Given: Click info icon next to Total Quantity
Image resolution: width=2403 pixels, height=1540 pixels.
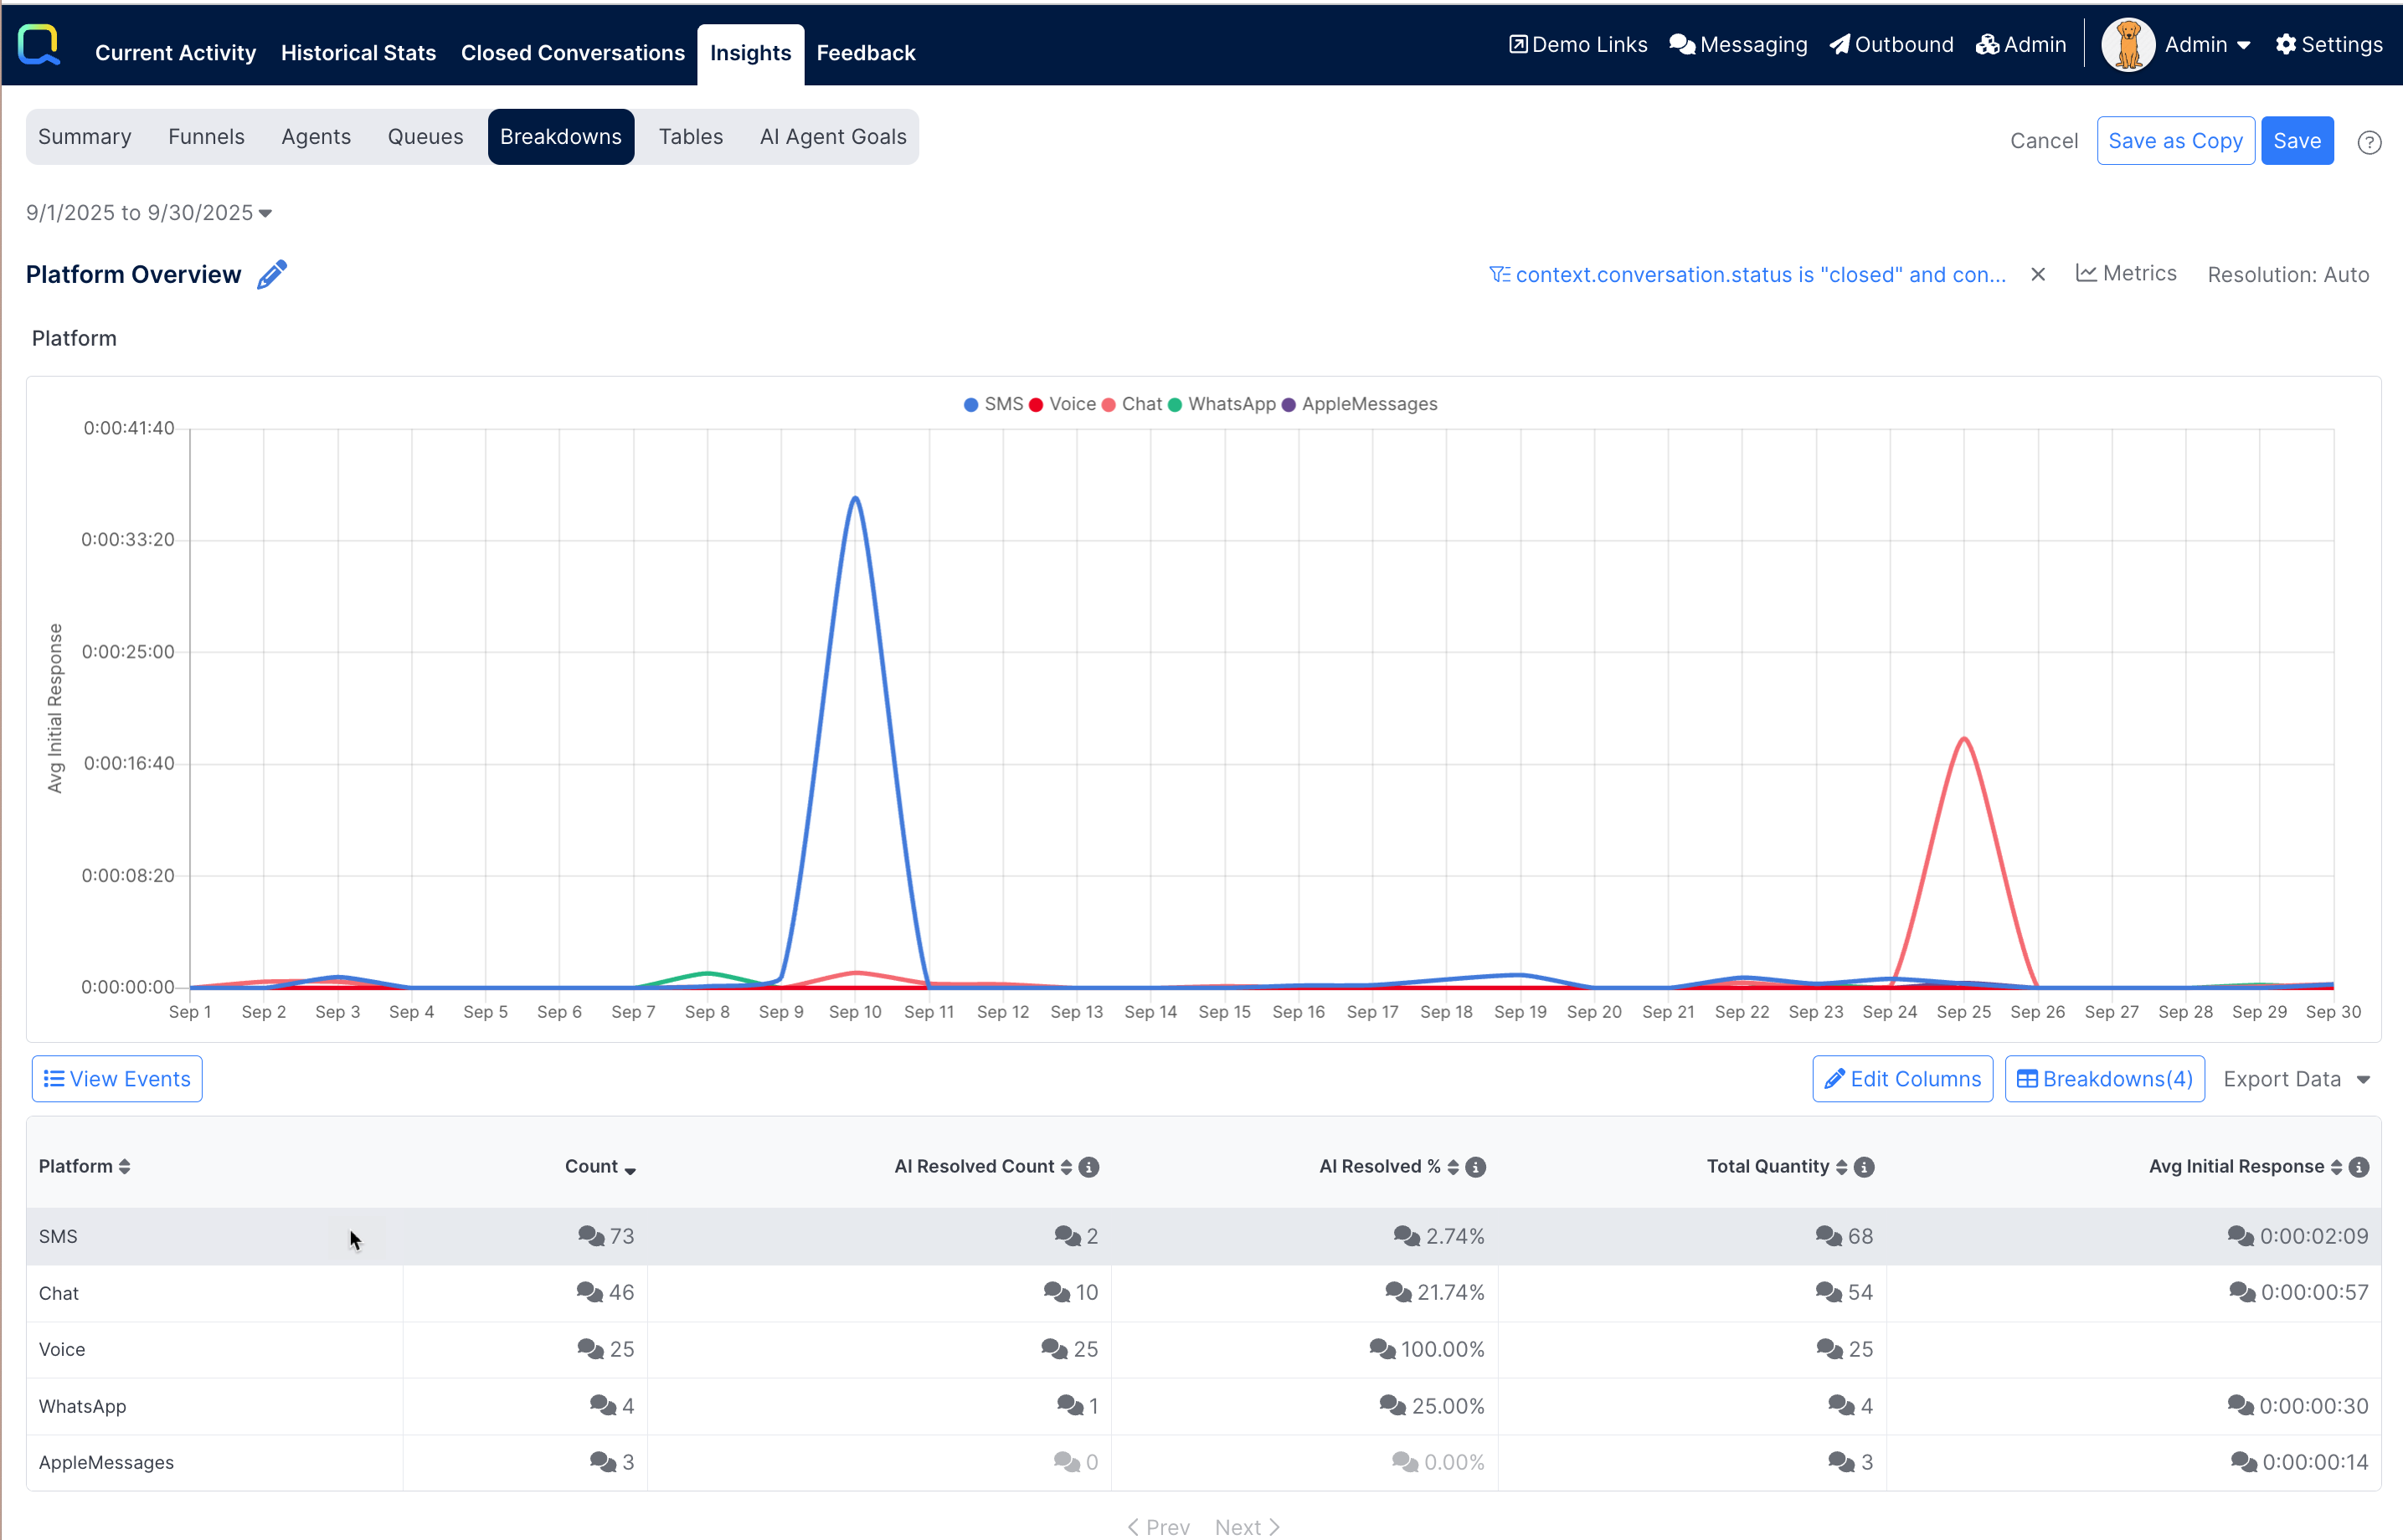Looking at the screenshot, I should pos(1864,1167).
